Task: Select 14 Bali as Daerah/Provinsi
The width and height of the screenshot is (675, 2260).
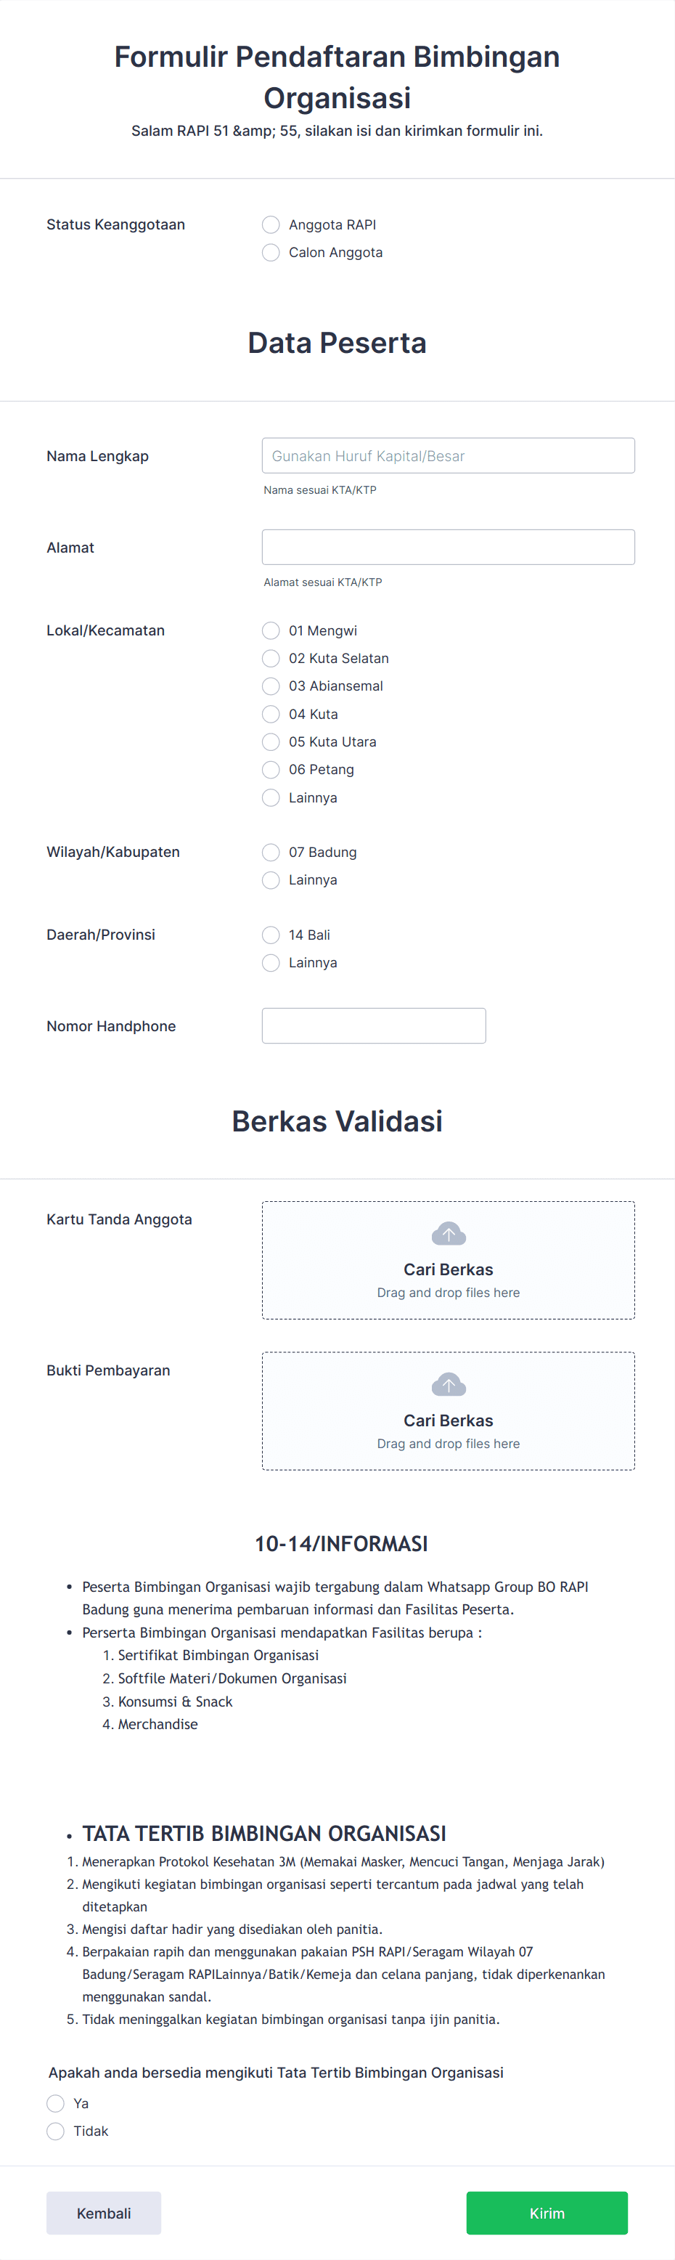Action: point(271,935)
